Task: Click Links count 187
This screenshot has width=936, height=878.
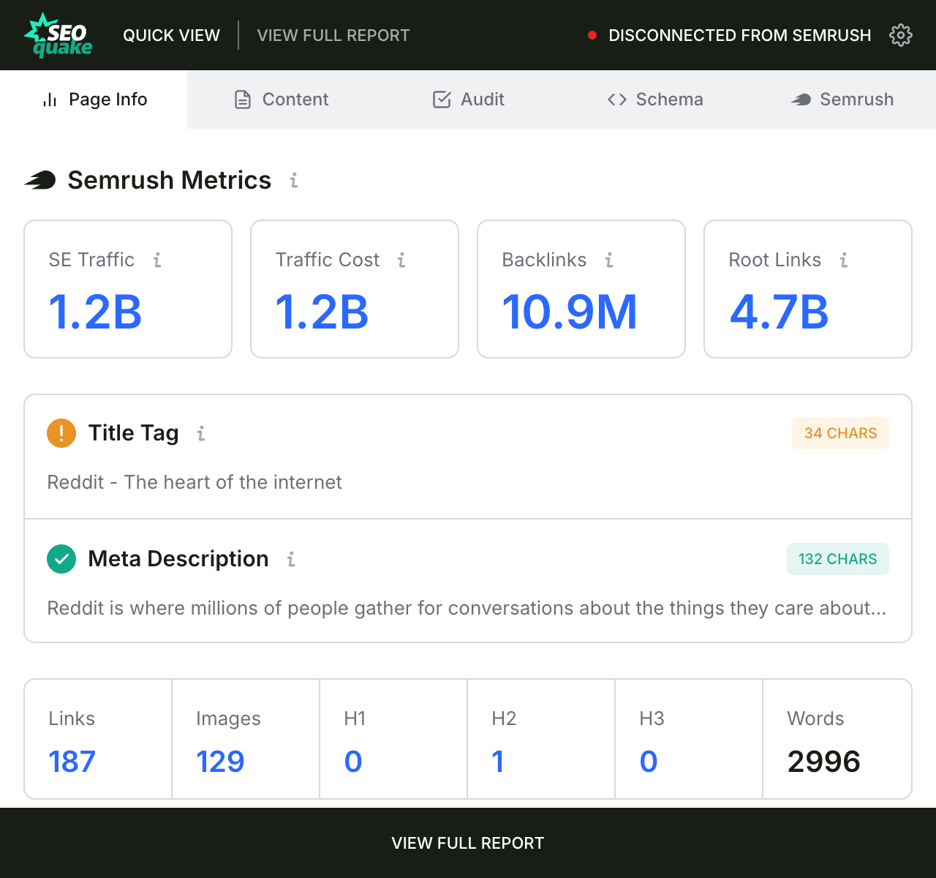Action: coord(72,762)
